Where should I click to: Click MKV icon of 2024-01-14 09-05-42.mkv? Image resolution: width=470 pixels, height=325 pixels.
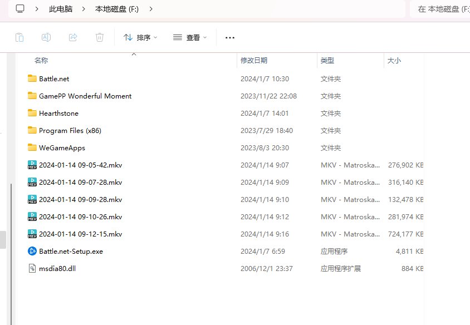[x=32, y=165]
